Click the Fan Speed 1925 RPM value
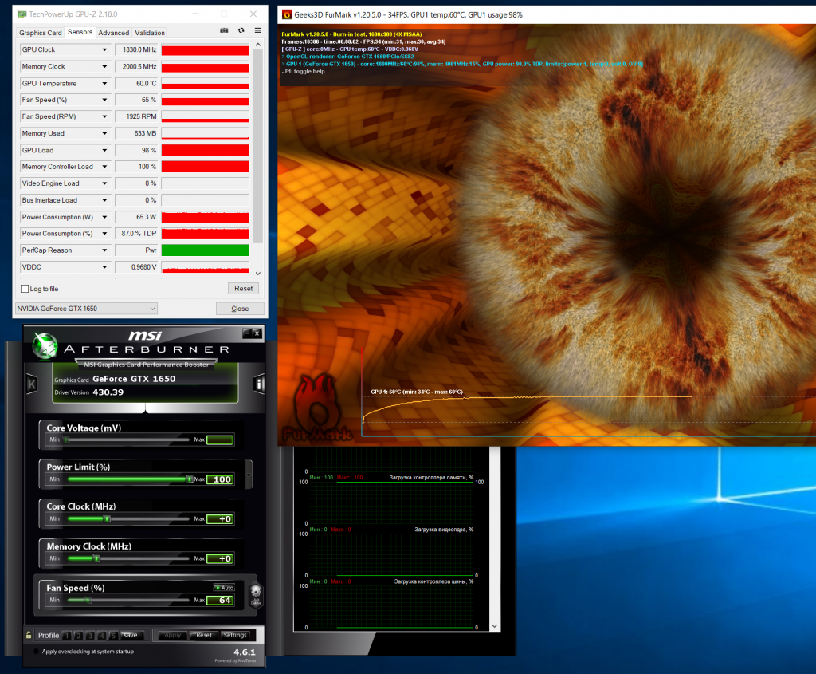The image size is (816, 674). [137, 116]
